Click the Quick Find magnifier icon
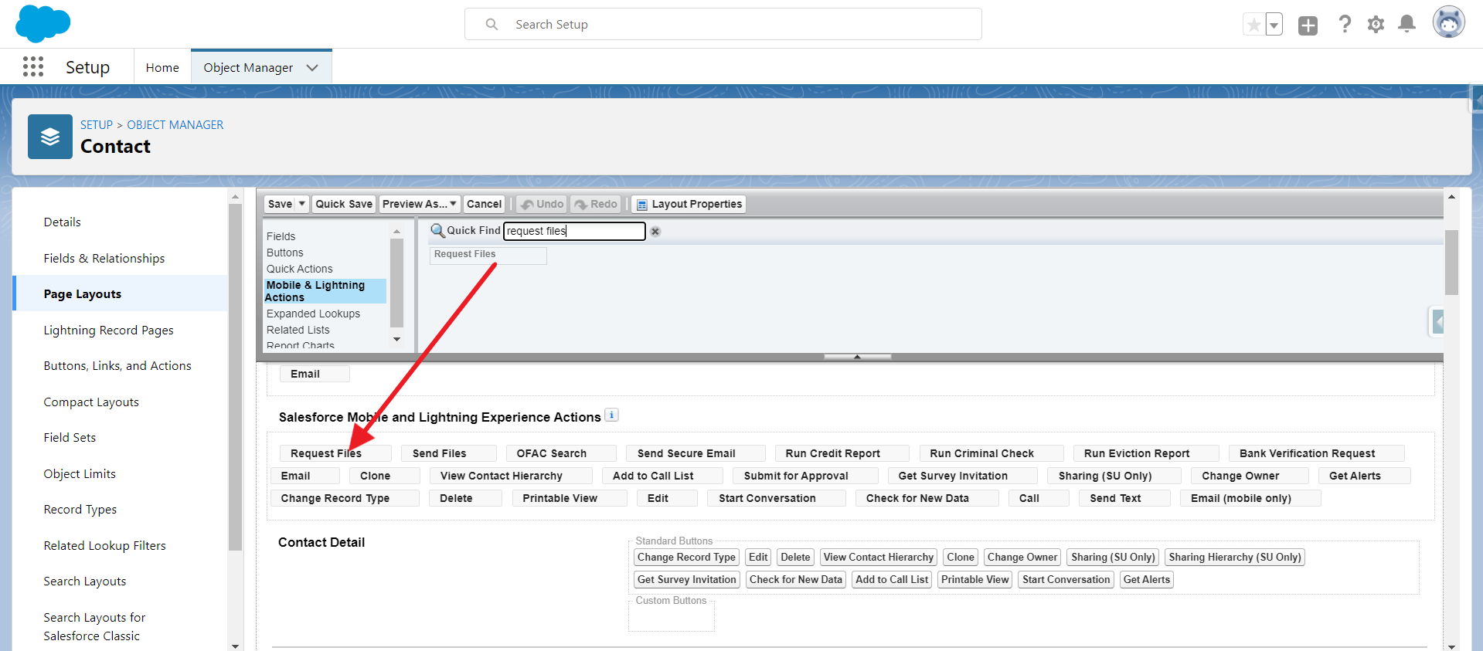This screenshot has height=651, width=1483. click(437, 230)
